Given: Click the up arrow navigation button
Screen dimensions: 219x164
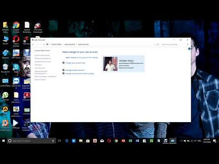Looking at the screenshot, I should (44, 44).
